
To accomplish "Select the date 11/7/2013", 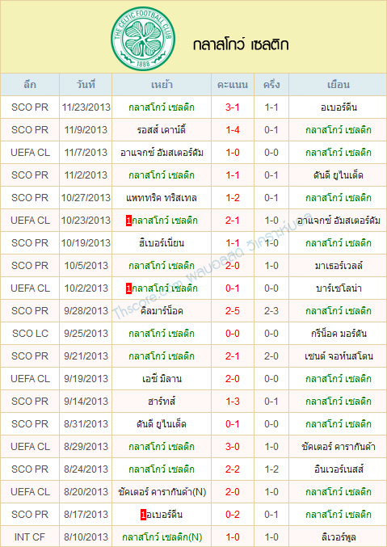I will click(86, 153).
